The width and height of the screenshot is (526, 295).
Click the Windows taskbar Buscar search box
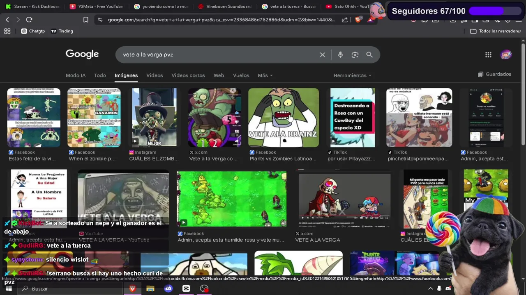coord(70,289)
